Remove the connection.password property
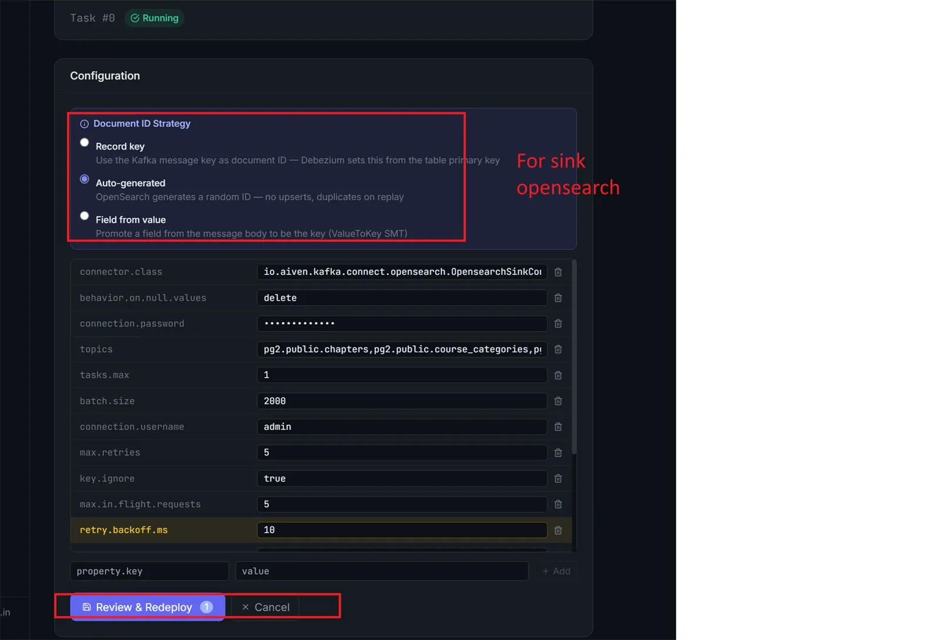This screenshot has height=640, width=940. pos(558,324)
